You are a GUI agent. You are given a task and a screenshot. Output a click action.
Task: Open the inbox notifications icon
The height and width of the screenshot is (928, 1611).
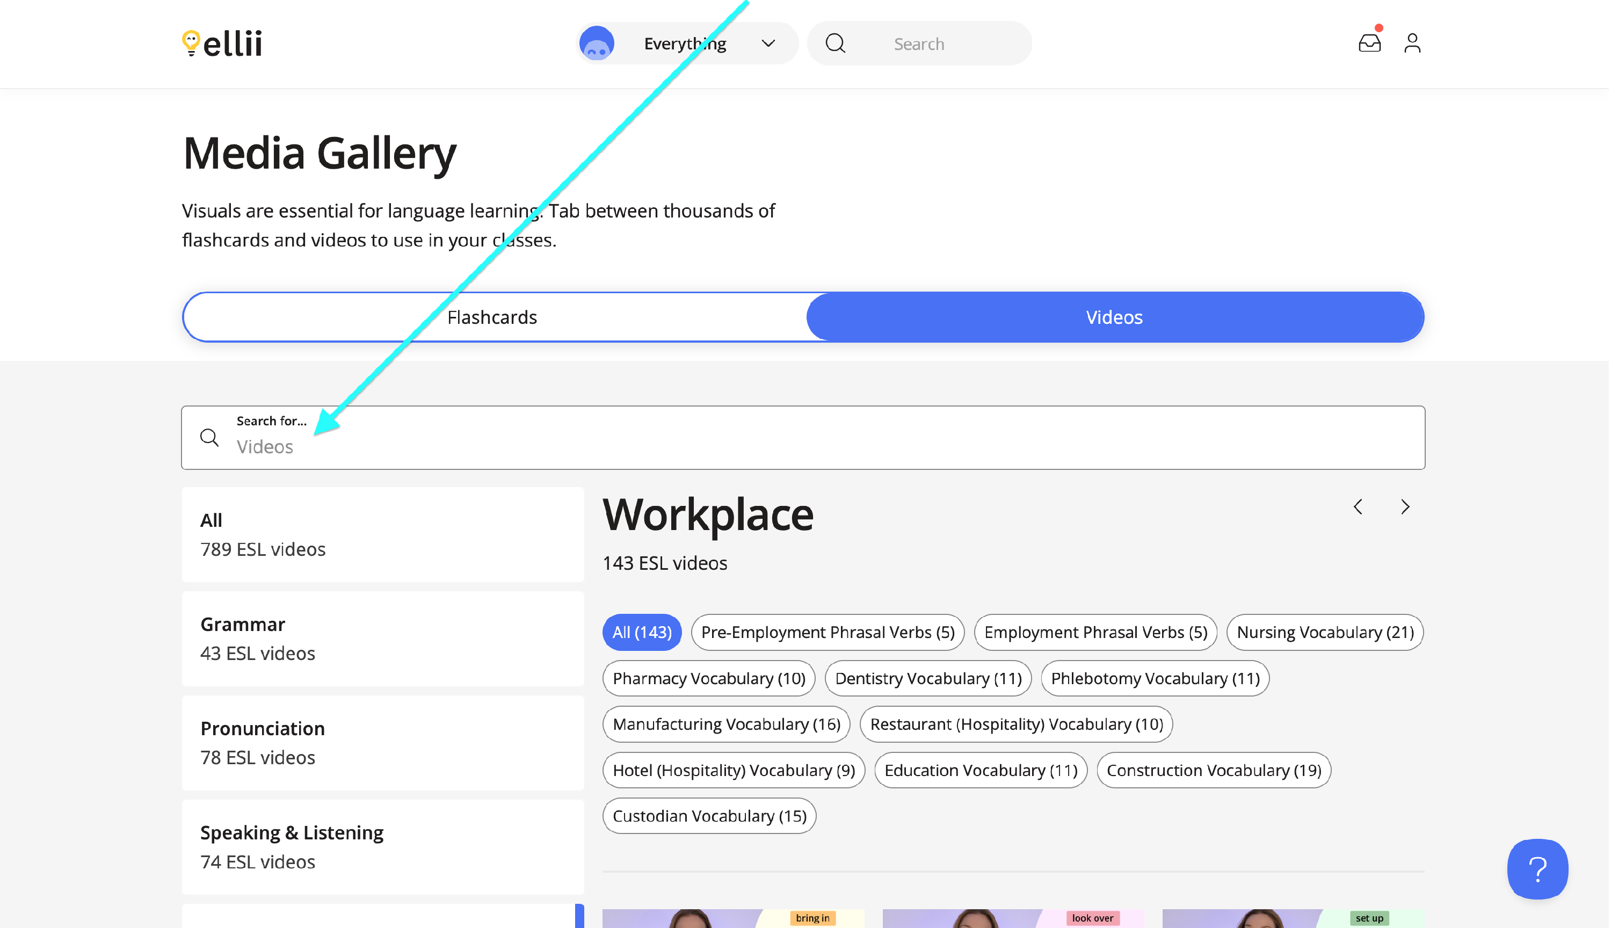coord(1370,43)
